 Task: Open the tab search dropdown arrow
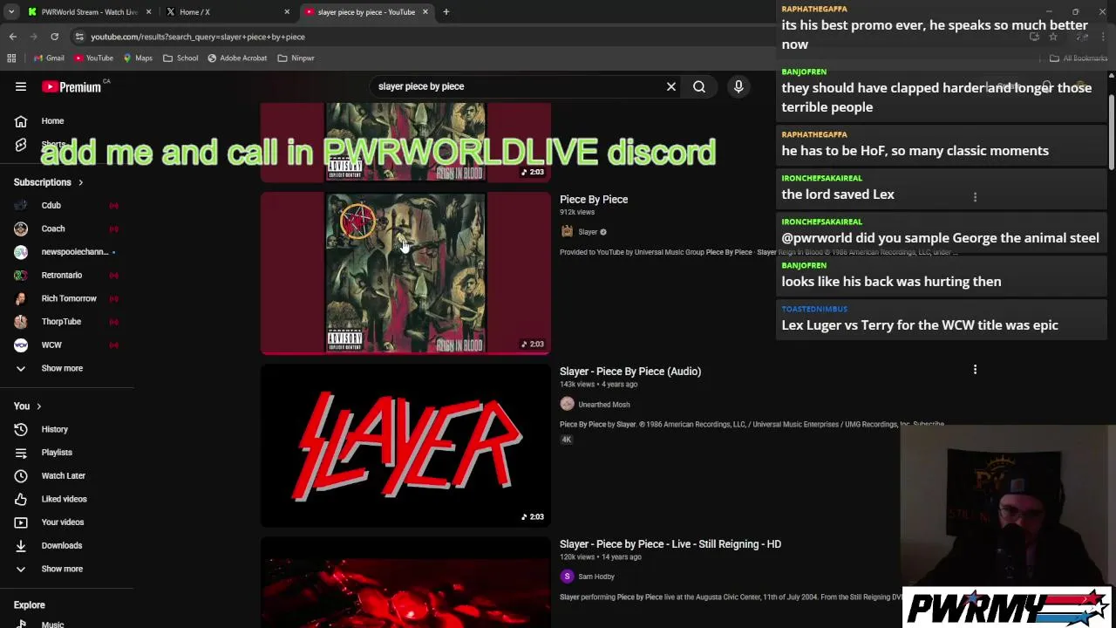pos(11,12)
